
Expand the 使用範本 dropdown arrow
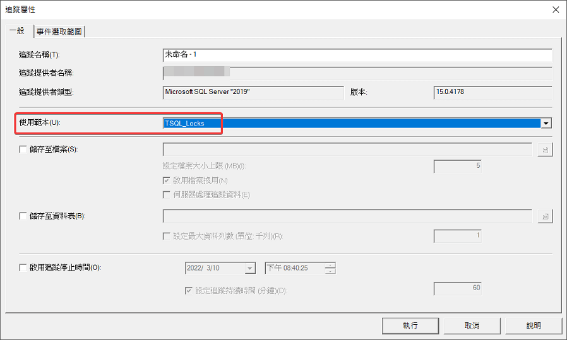[547, 124]
